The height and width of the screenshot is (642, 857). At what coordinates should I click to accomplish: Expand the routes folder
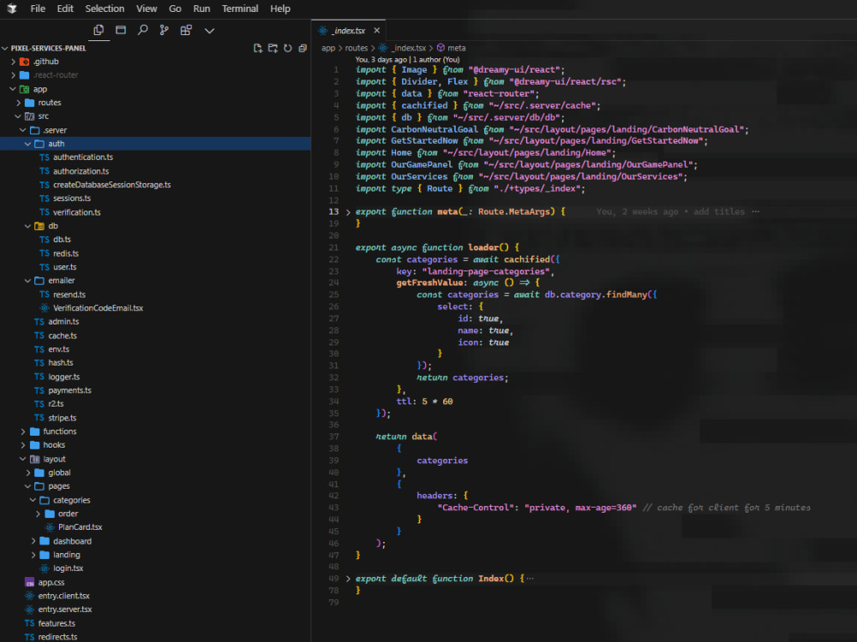pos(19,103)
